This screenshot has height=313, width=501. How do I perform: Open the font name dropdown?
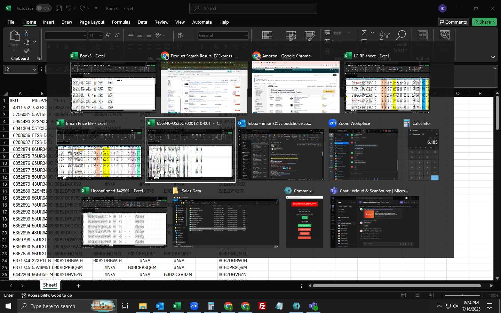coord(85,35)
